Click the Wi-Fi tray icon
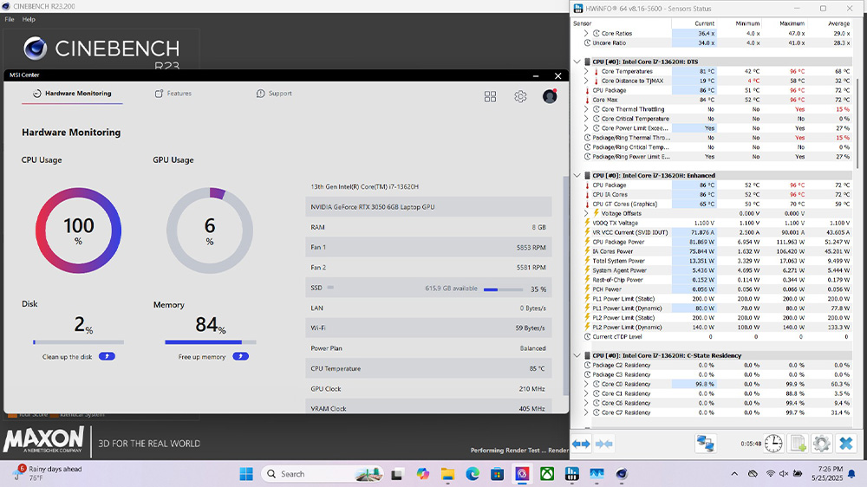This screenshot has height=487, width=867. click(770, 474)
